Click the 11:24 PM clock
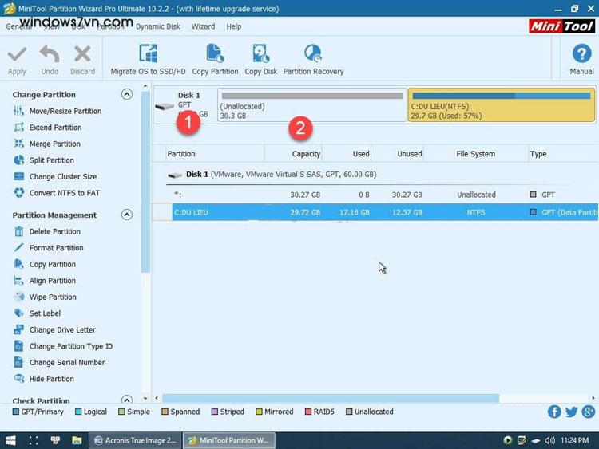This screenshot has height=449, width=599. tap(574, 440)
